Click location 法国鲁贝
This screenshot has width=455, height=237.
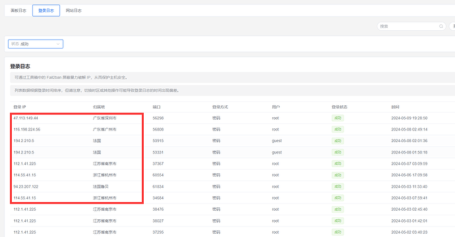(101, 186)
